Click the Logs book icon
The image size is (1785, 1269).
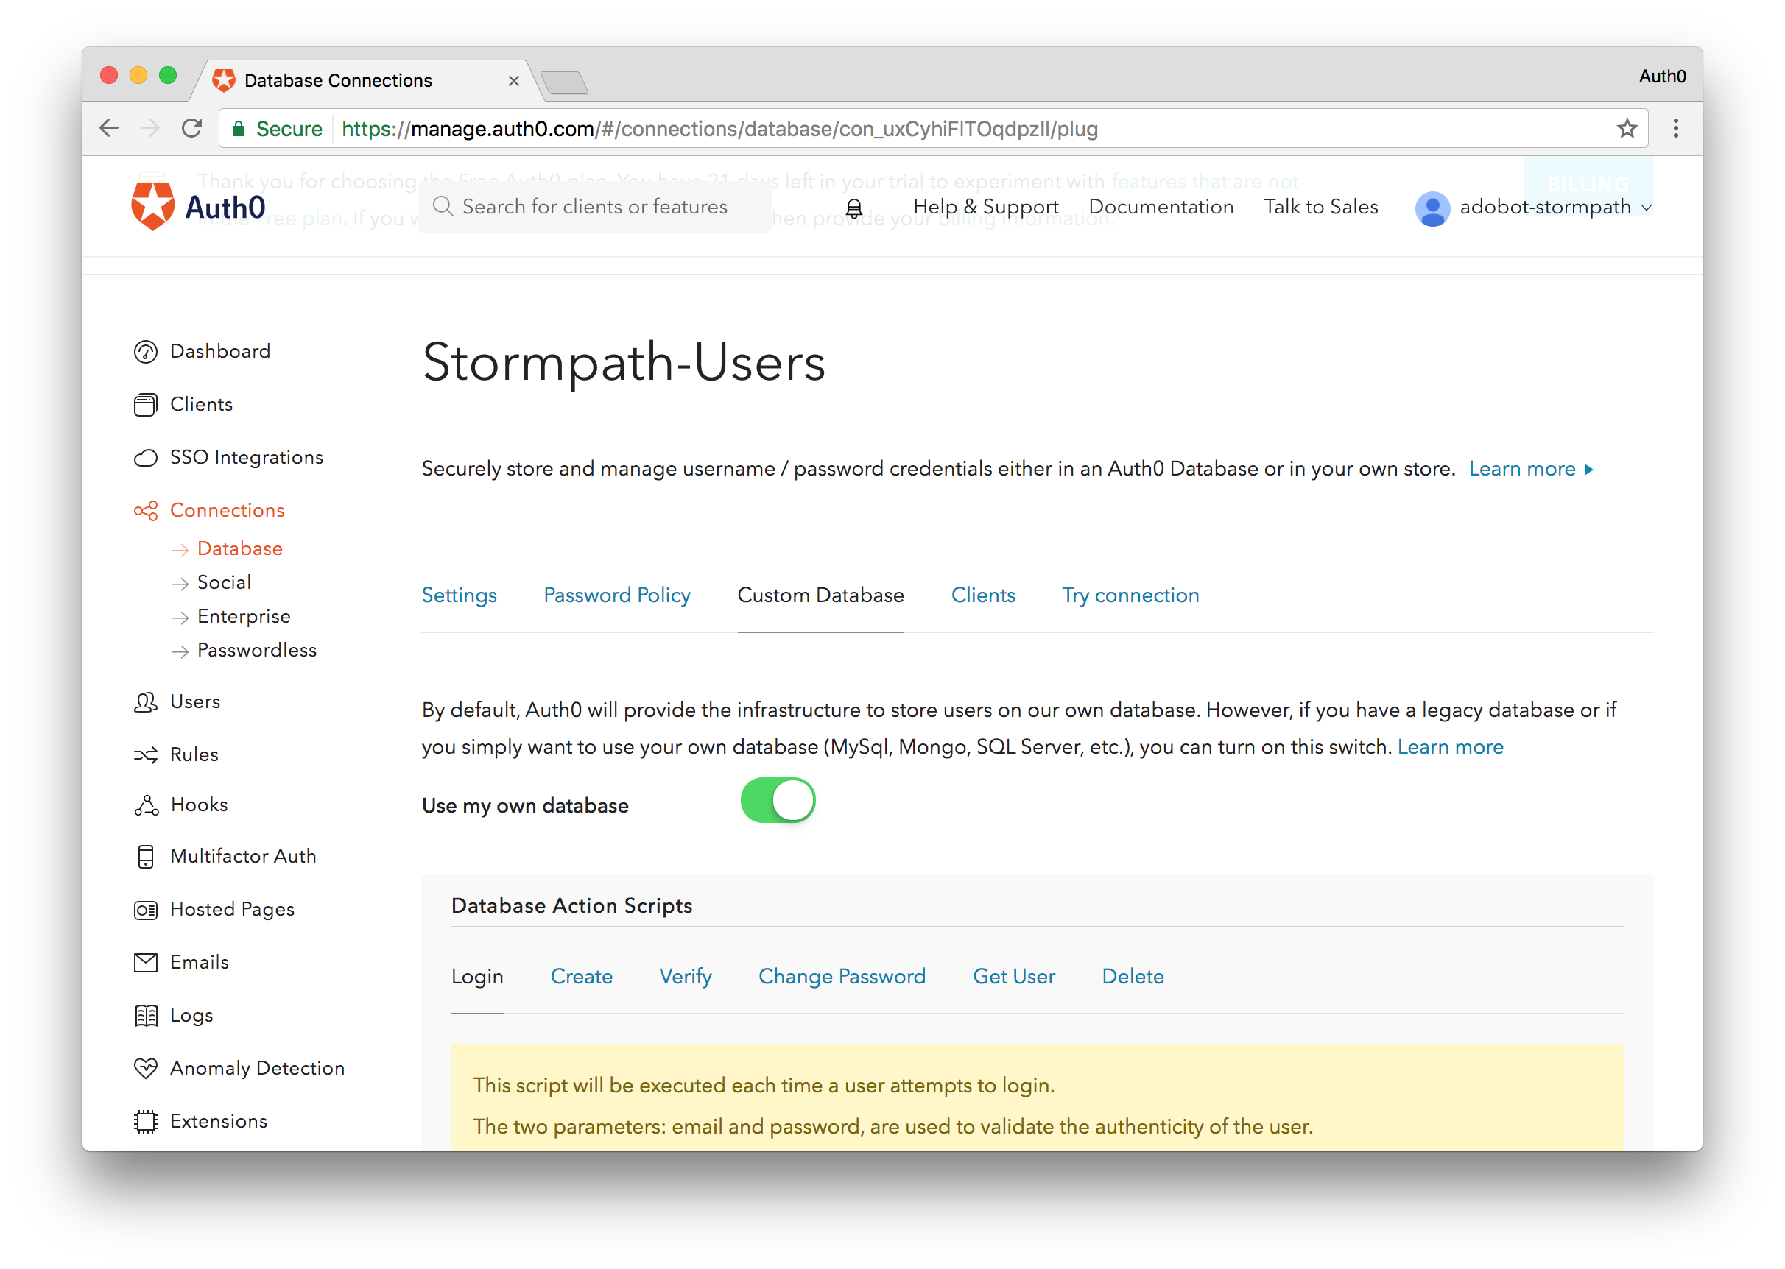145,1016
